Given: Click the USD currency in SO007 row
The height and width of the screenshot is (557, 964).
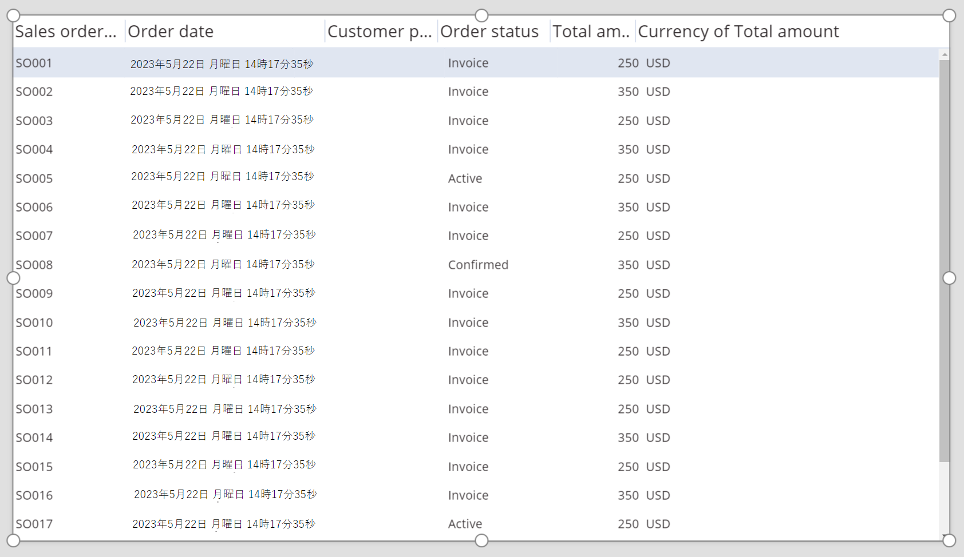Looking at the screenshot, I should (x=658, y=236).
